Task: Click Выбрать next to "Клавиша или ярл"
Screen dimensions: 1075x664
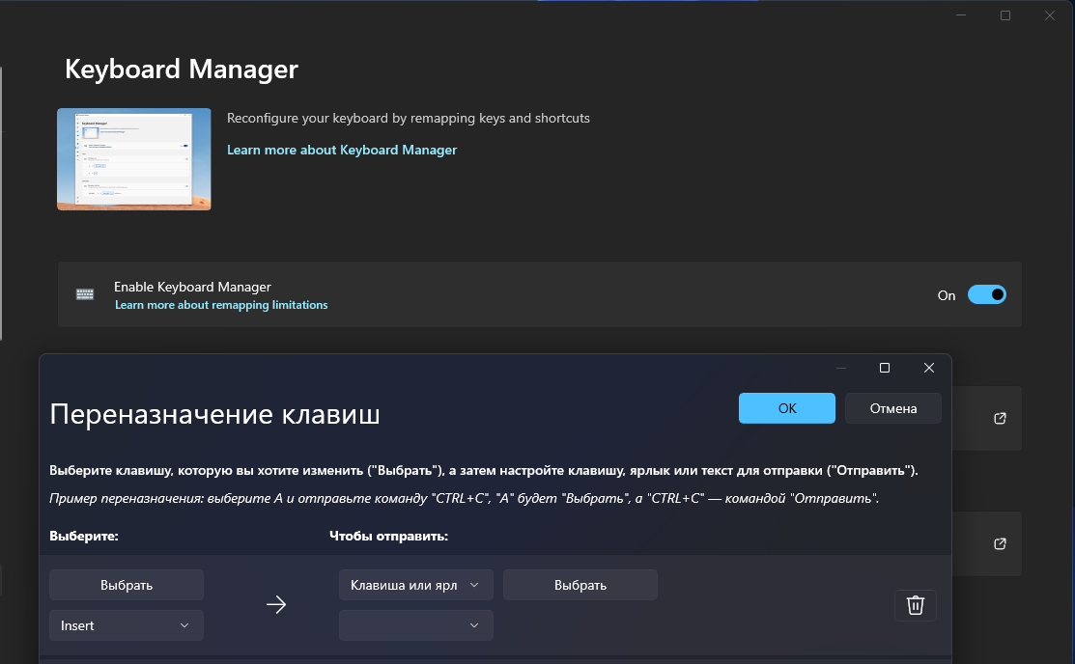Action: [580, 584]
